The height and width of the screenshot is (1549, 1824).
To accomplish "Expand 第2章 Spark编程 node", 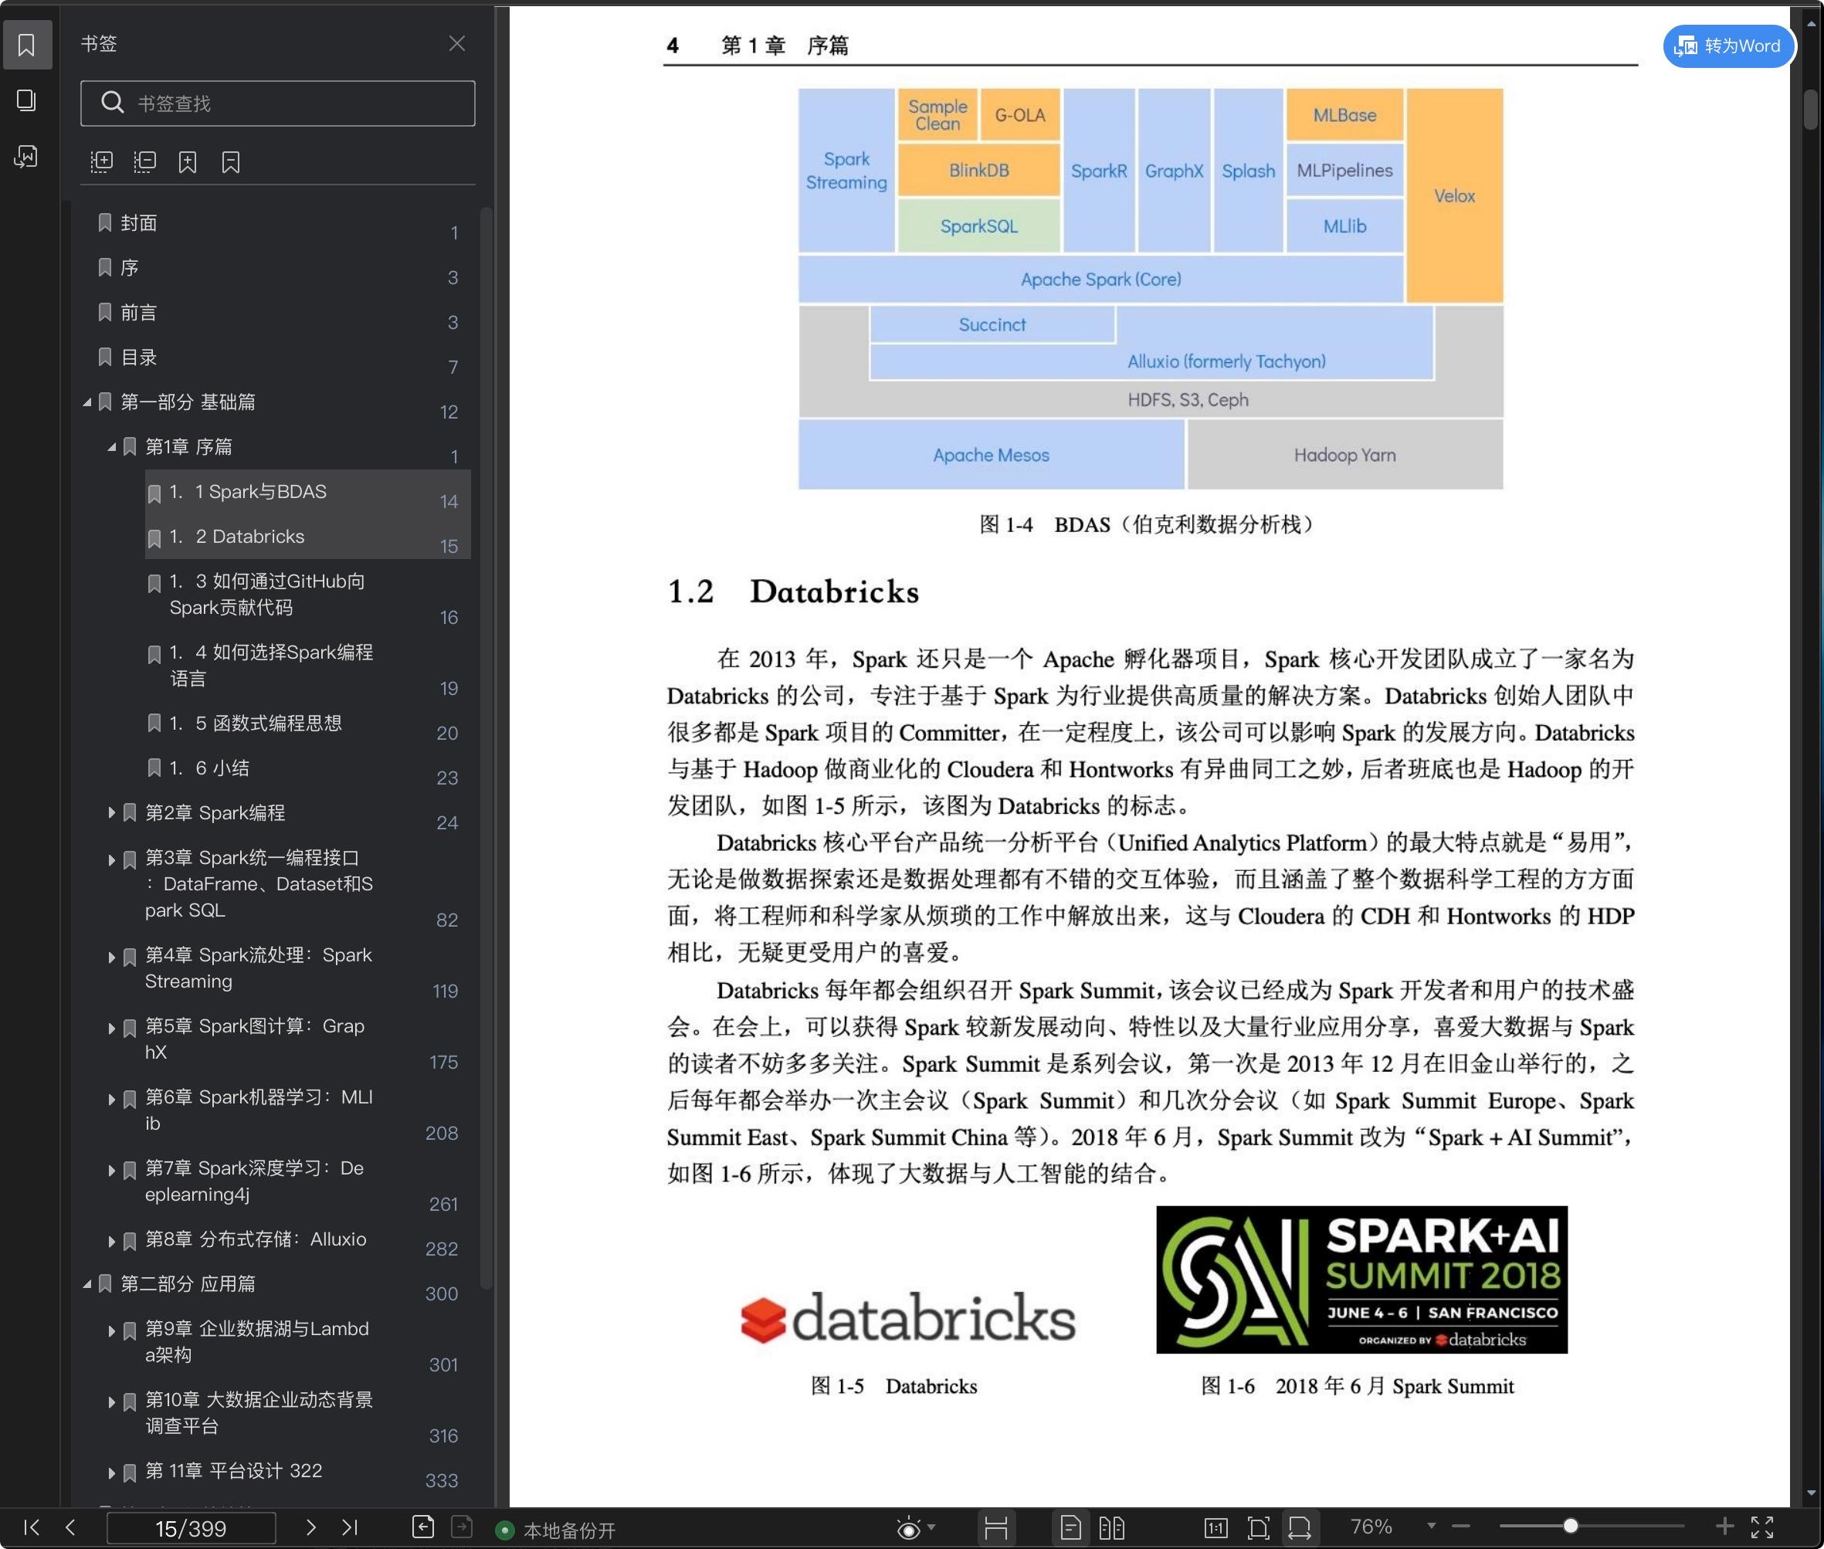I will [111, 813].
